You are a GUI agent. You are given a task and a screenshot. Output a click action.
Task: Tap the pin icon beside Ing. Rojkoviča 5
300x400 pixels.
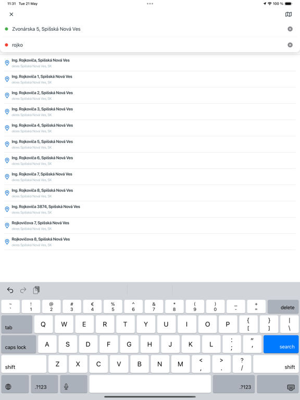click(7, 144)
